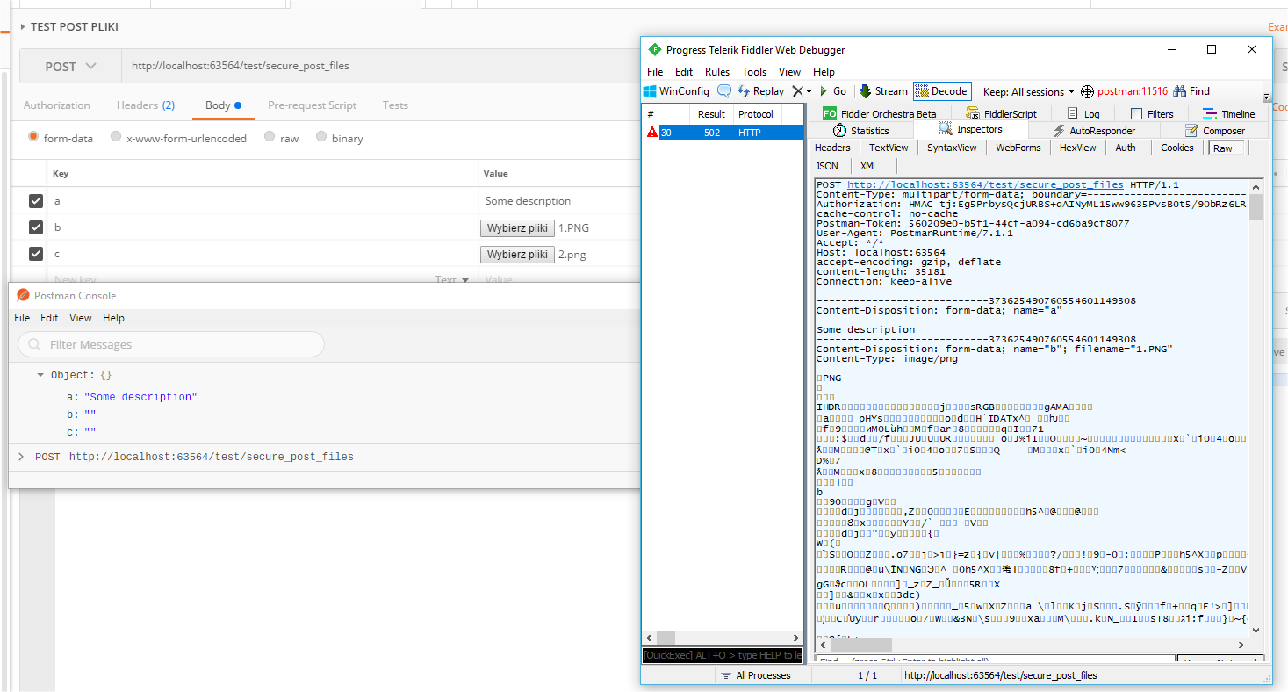Toggle Stream mode in Fiddler toolbar

click(883, 90)
